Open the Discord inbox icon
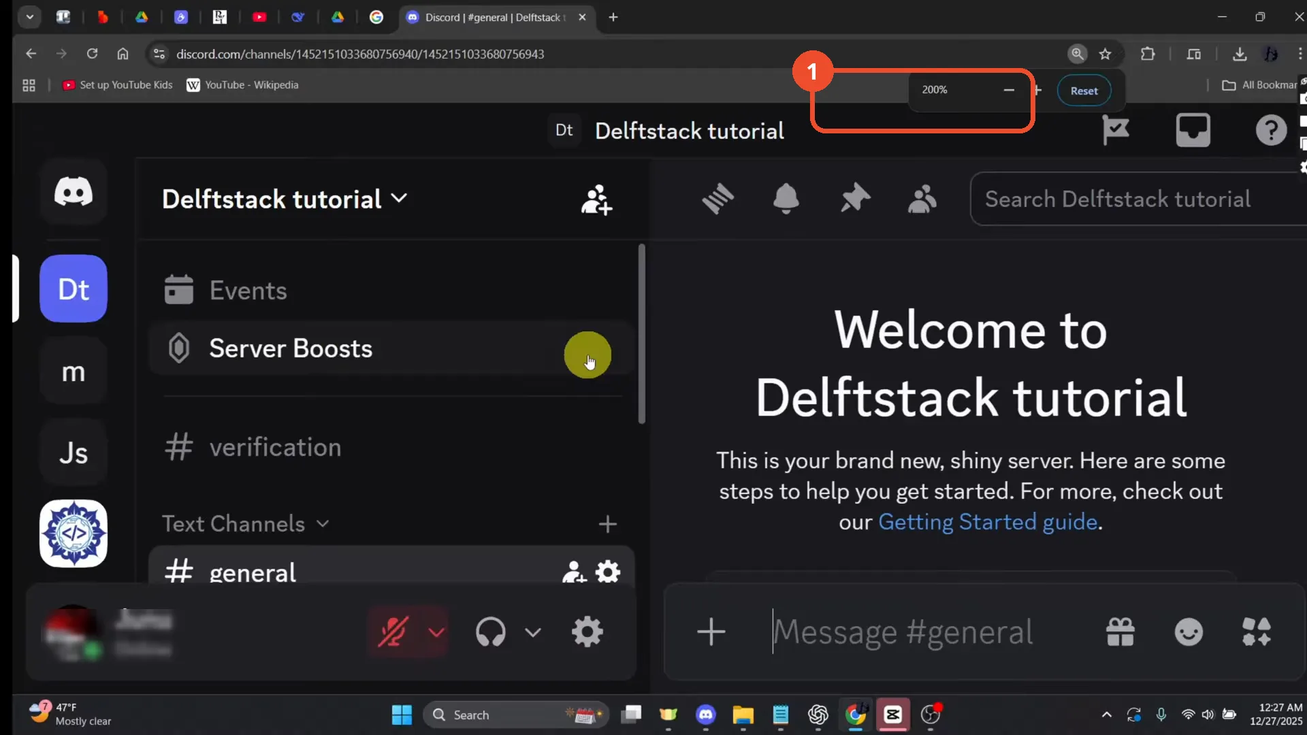The image size is (1307, 735). pyautogui.click(x=1193, y=130)
